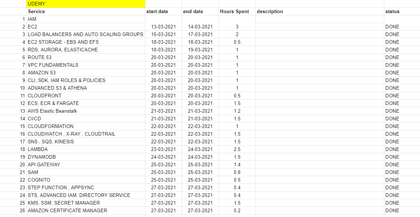Image resolution: width=420 pixels, height=217 pixels.
Task: Select the Service column header
Action: pos(86,12)
